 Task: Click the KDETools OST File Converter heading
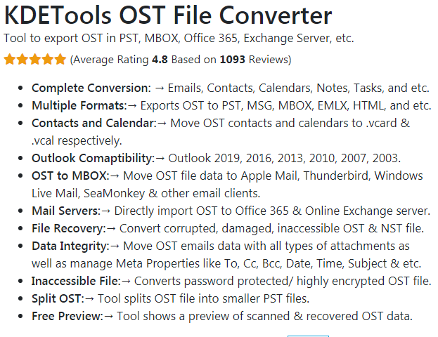pos(168,15)
